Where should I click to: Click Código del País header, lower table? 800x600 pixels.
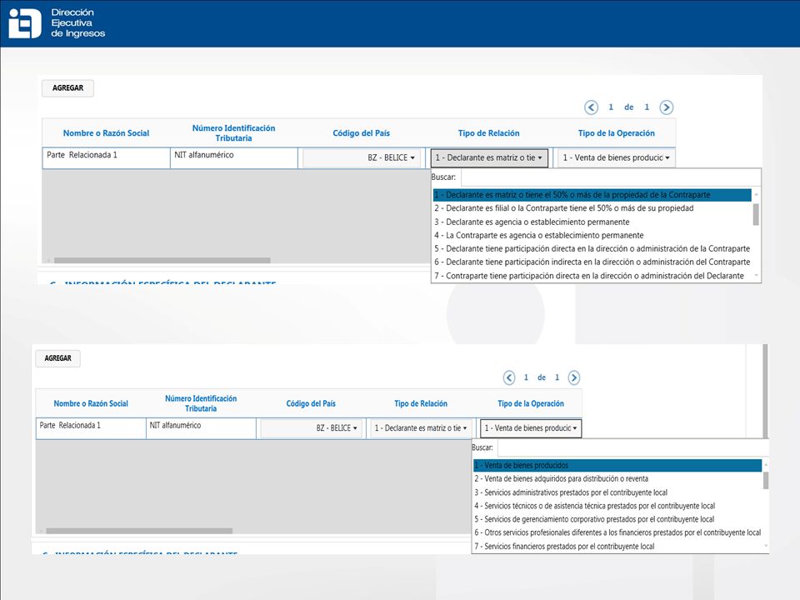point(311,403)
